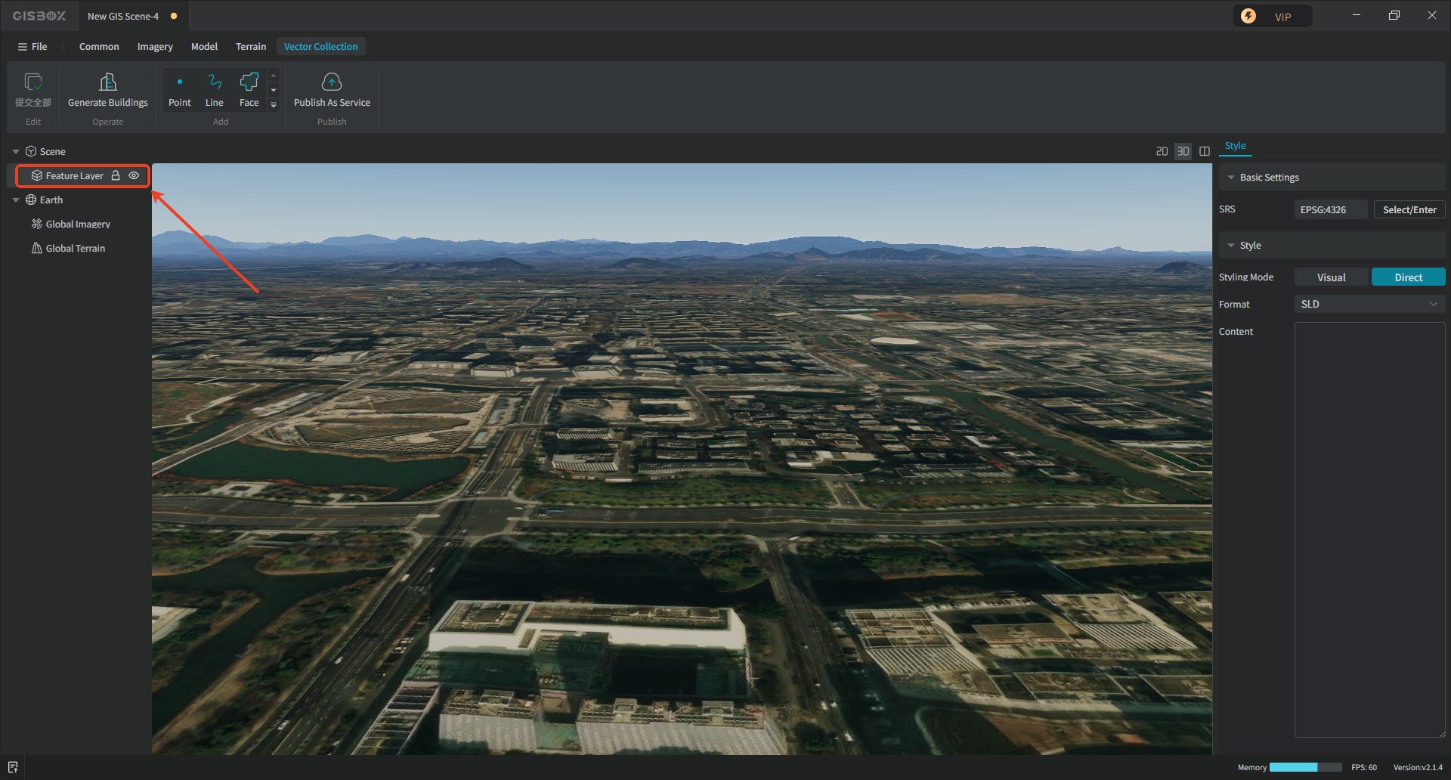Set Styling Mode to Direct
1451x780 pixels.
pos(1409,277)
